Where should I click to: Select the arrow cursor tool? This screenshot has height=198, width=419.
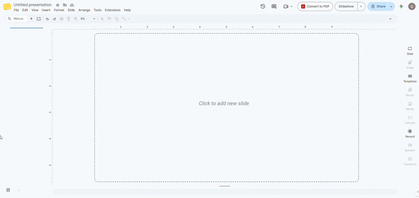point(102,19)
